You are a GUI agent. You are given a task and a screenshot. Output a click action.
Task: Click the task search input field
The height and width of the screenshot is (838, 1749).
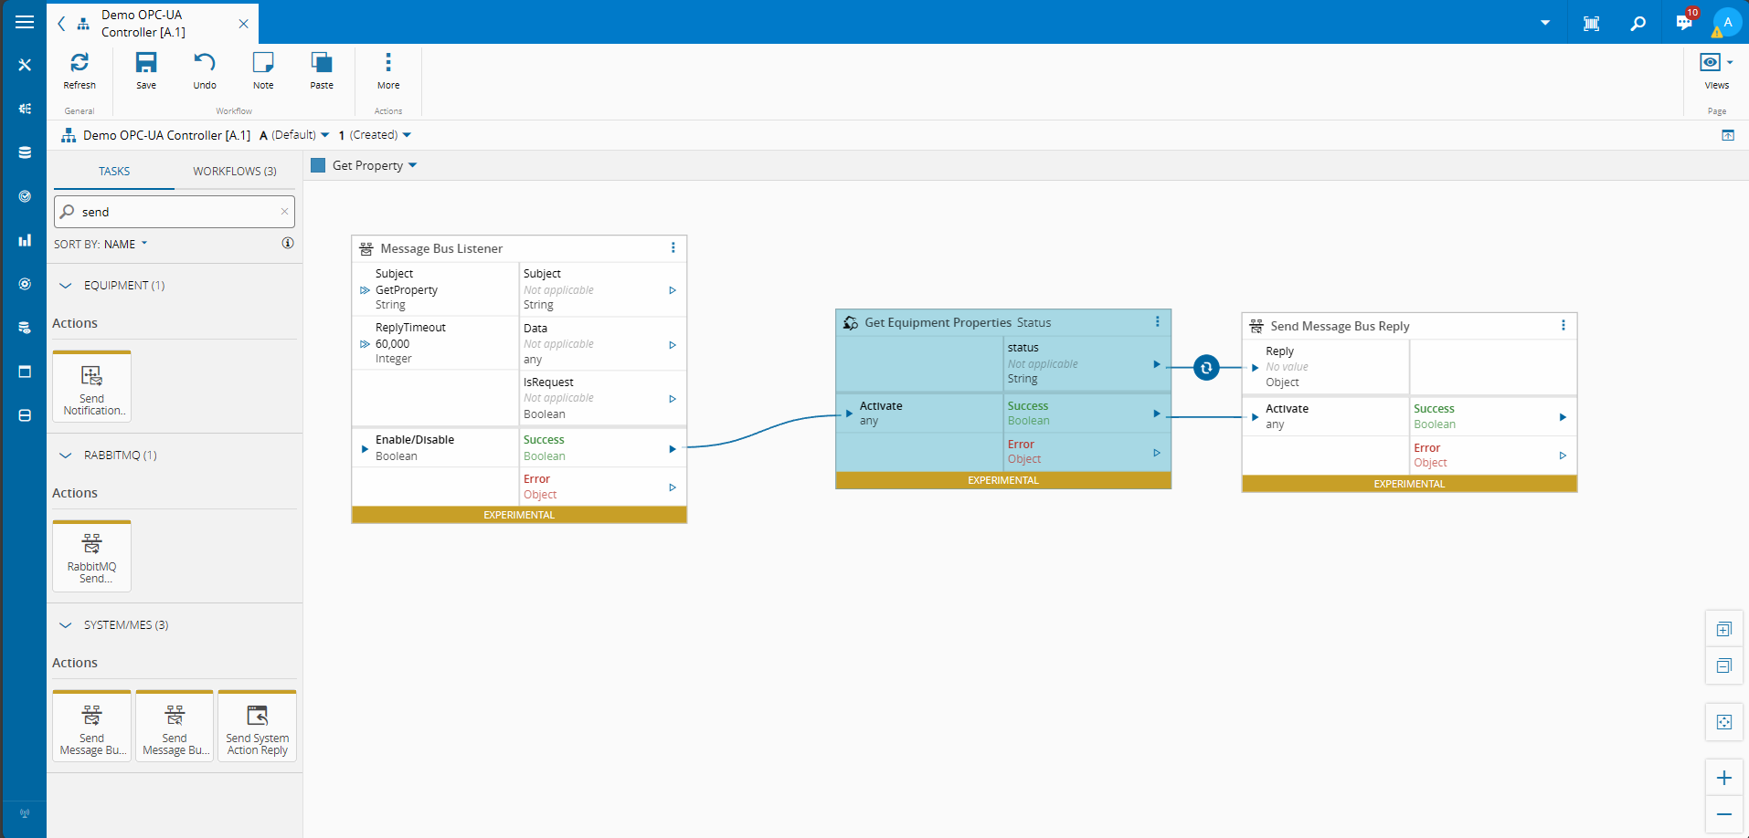(x=174, y=212)
